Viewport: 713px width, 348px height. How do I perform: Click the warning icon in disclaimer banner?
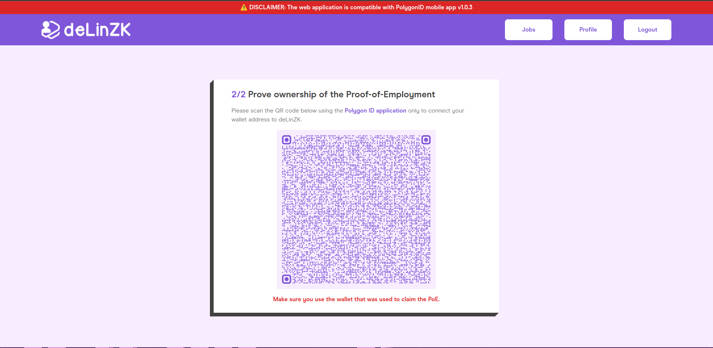click(x=244, y=7)
